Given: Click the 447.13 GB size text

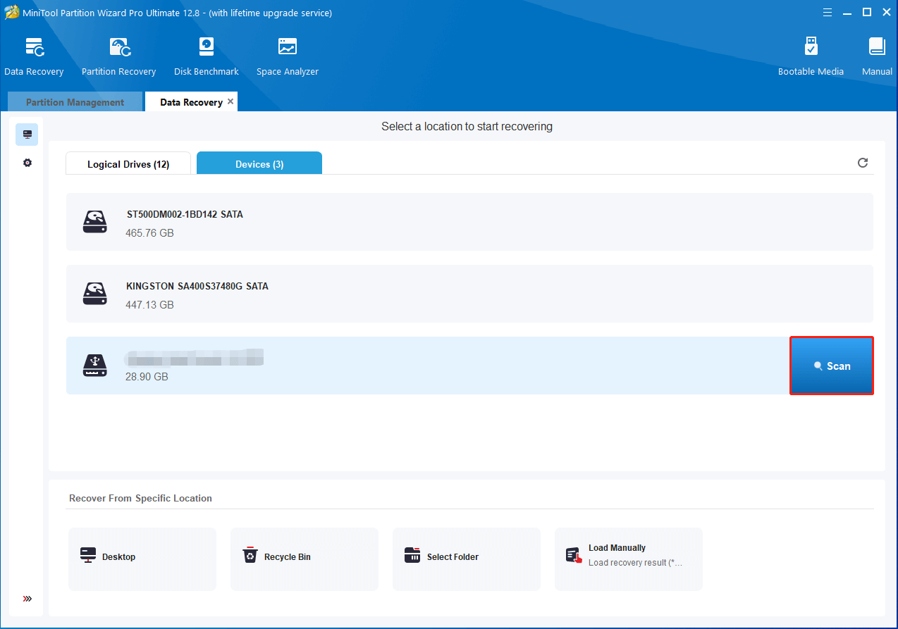Looking at the screenshot, I should click(149, 305).
